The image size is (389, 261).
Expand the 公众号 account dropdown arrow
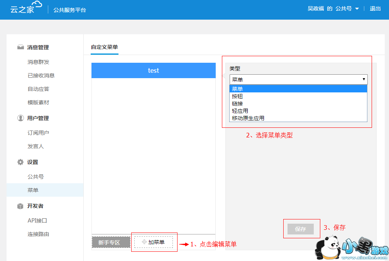pyautogui.click(x=357, y=9)
